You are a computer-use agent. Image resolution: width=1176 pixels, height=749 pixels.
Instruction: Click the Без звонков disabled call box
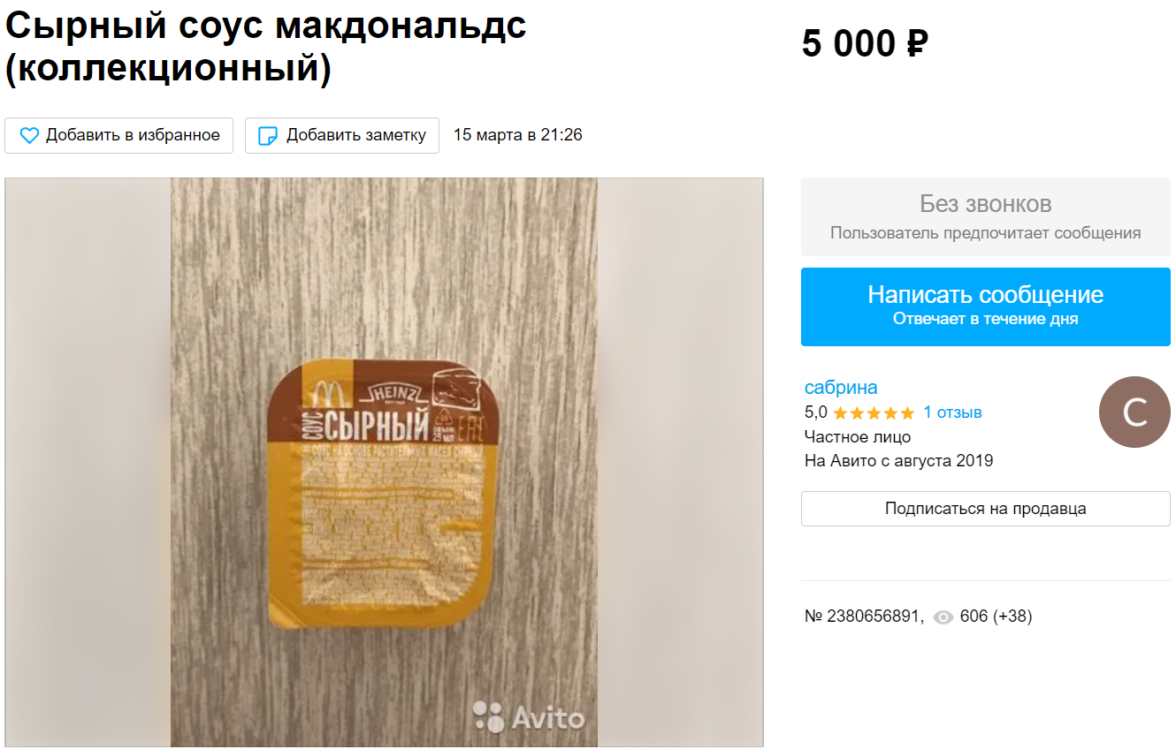click(985, 216)
